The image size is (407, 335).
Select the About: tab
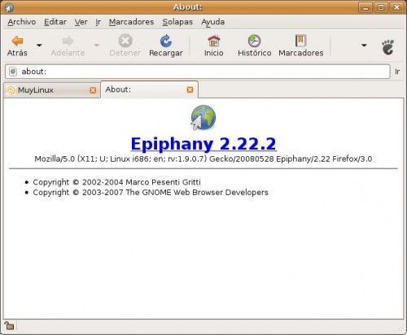[x=150, y=89]
